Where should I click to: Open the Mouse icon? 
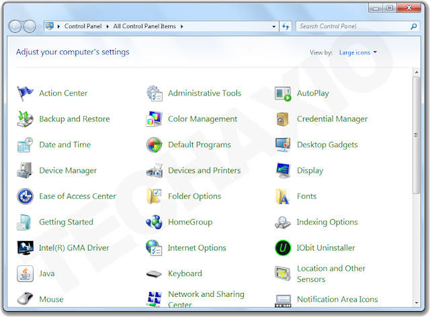point(25,299)
